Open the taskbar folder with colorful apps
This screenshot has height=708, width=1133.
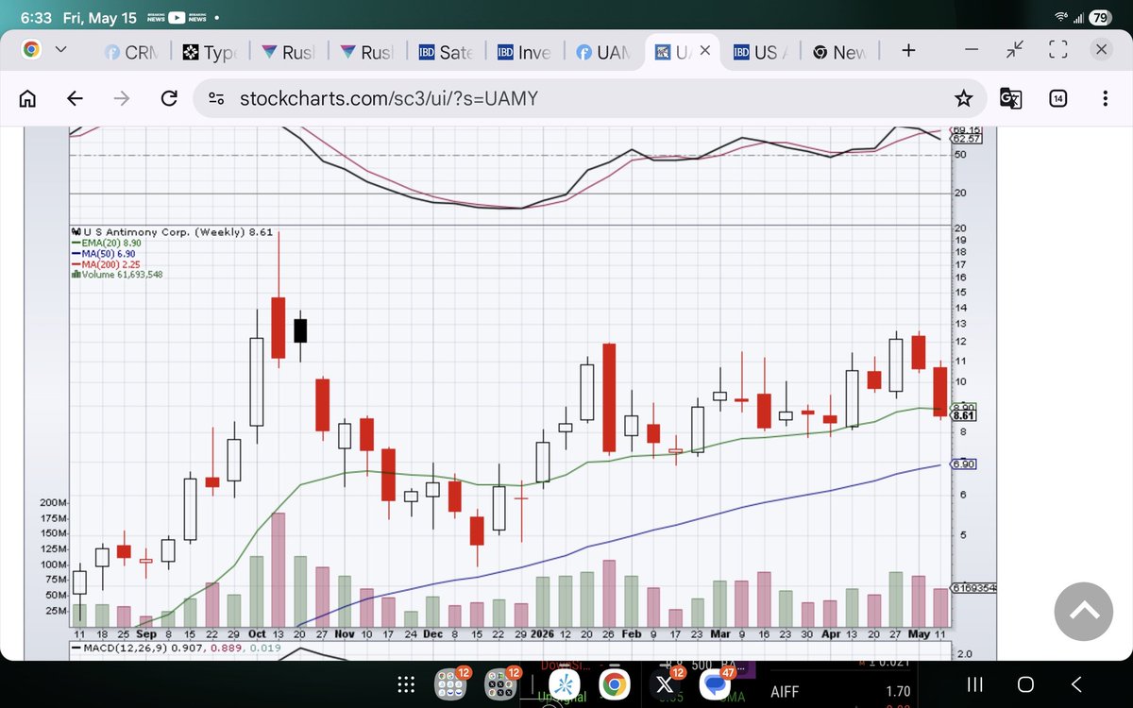click(x=448, y=685)
